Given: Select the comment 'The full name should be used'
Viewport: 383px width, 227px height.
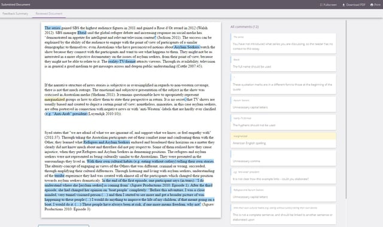Looking at the screenshot, I should click(x=283, y=64).
